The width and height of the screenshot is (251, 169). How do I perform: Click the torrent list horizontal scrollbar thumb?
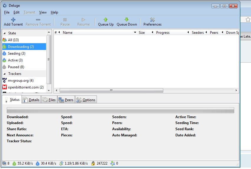pyautogui.click(x=111, y=90)
